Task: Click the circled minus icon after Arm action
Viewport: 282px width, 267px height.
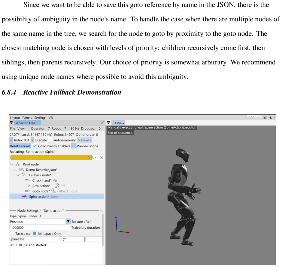Action: coord(63,185)
